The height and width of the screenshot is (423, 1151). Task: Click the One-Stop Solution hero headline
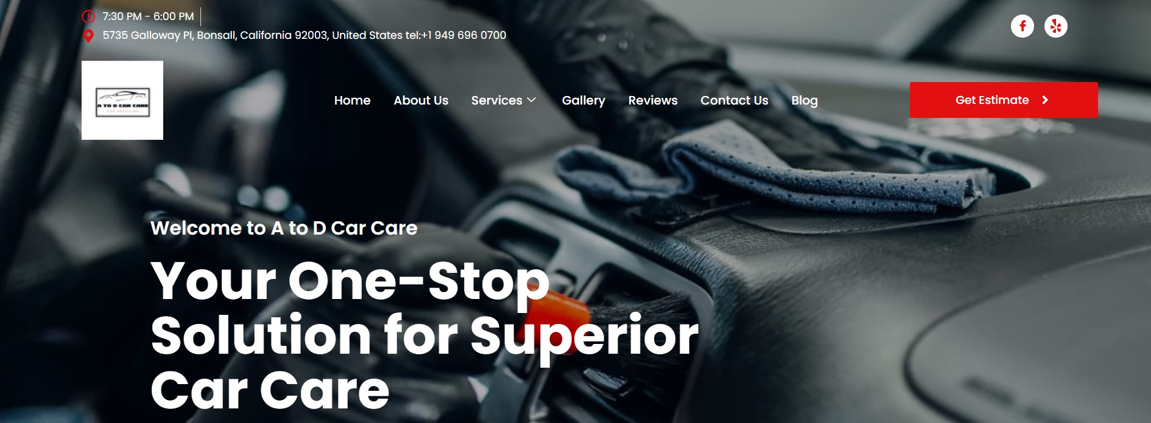click(424, 335)
